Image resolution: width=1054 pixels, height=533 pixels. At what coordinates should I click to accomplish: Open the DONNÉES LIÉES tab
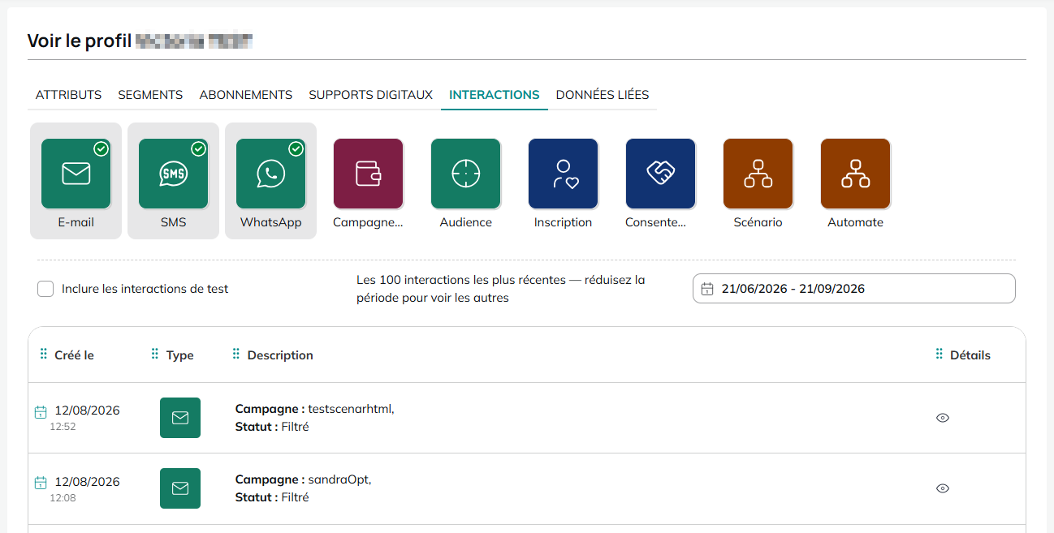pyautogui.click(x=603, y=95)
